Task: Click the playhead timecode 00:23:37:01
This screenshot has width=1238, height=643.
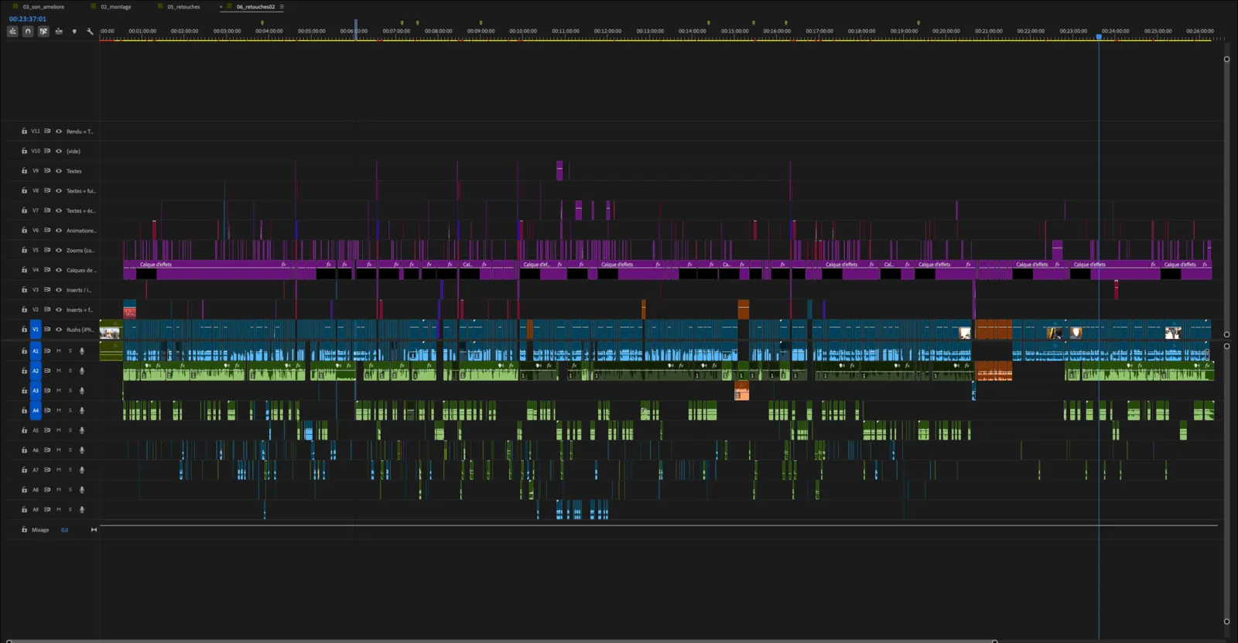Action: (28, 19)
